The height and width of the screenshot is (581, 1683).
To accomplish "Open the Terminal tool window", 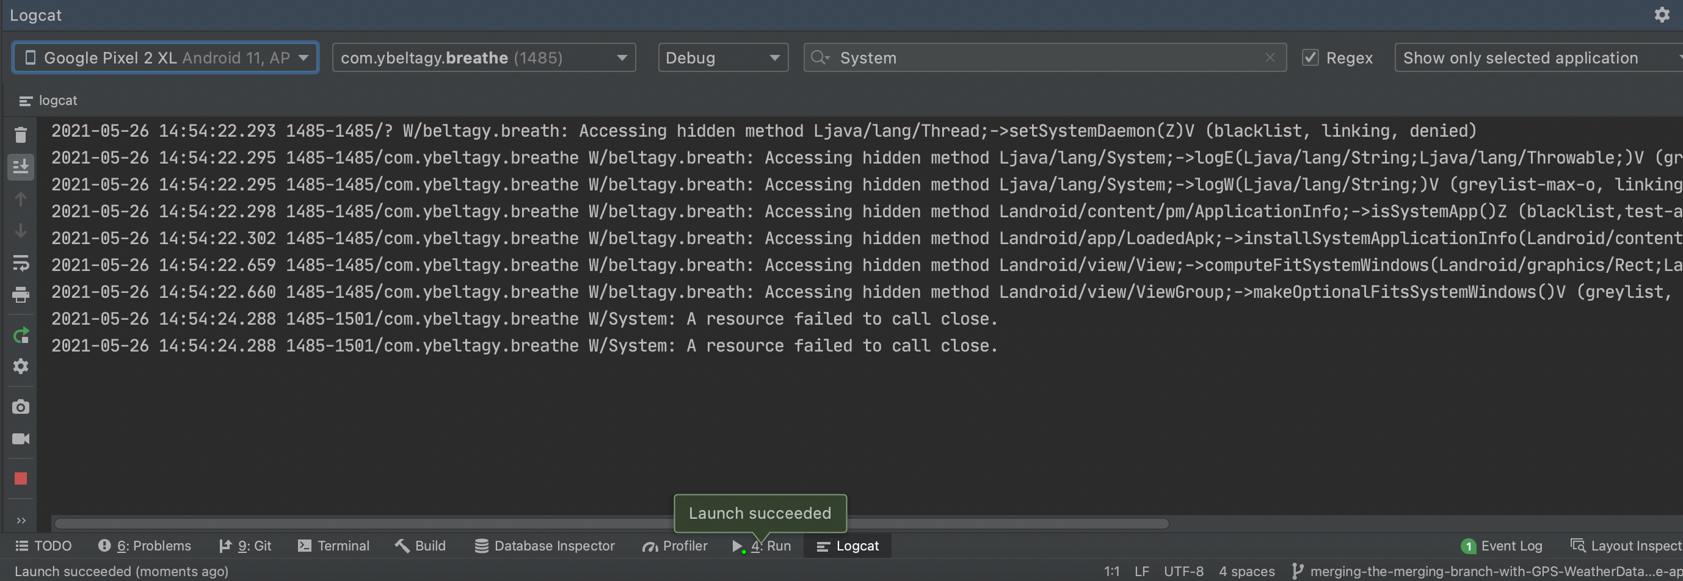I will [333, 546].
